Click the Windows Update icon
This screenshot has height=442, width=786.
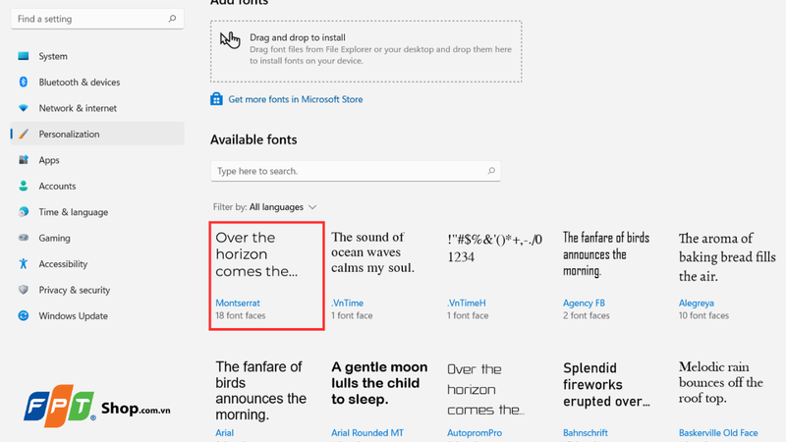click(x=24, y=316)
